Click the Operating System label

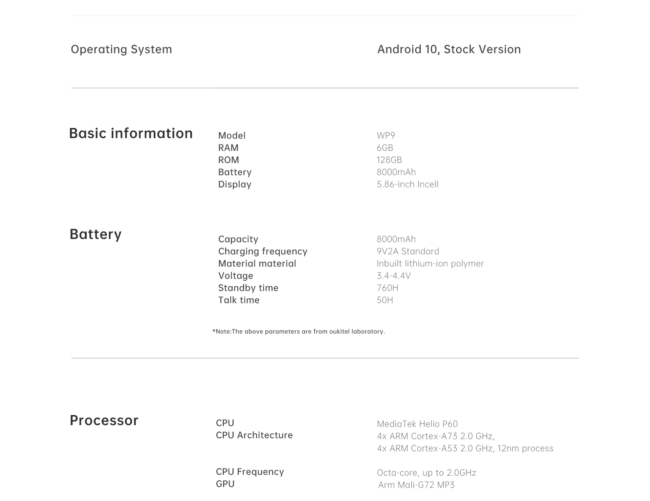point(121,49)
